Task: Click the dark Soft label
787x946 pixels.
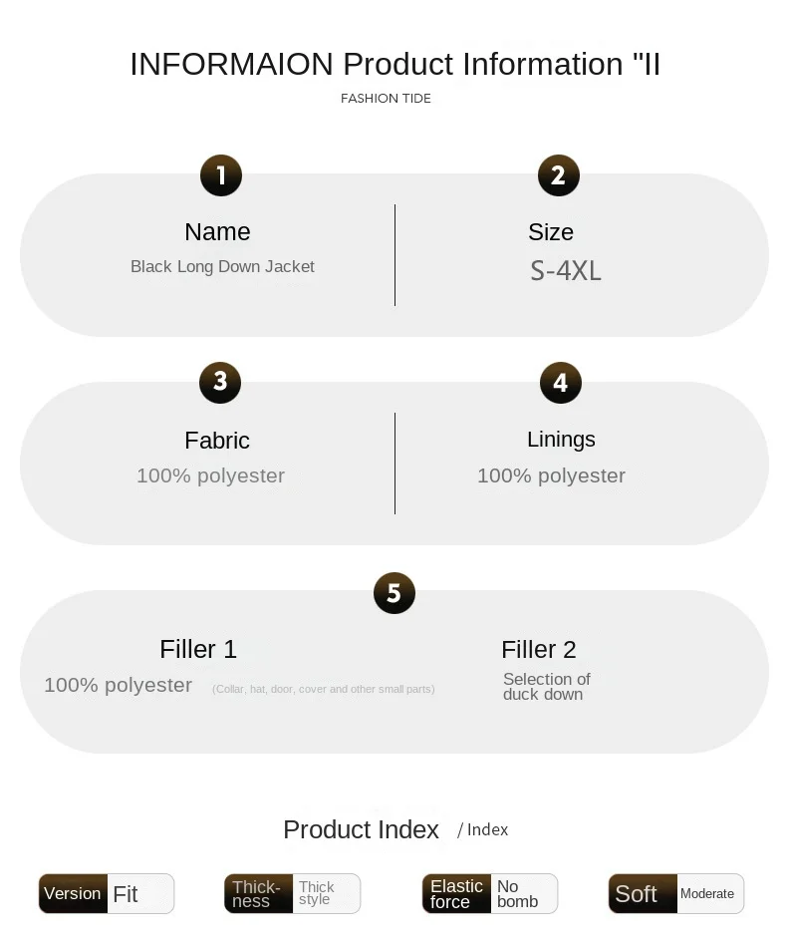Action: click(x=637, y=894)
